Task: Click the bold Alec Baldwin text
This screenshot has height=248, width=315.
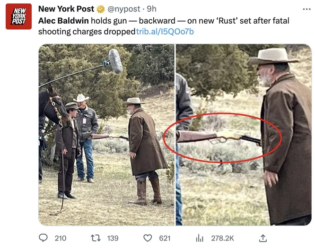Action: (63, 21)
